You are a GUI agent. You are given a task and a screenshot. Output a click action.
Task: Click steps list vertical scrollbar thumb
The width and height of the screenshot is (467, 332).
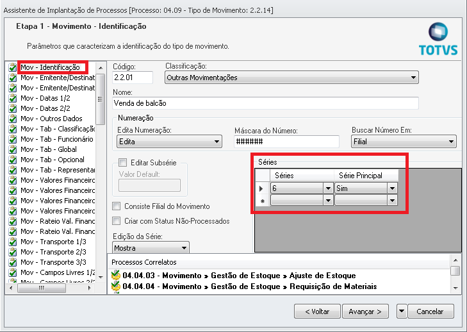pyautogui.click(x=101, y=99)
